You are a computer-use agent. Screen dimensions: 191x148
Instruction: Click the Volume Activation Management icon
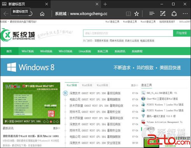(143, 122)
